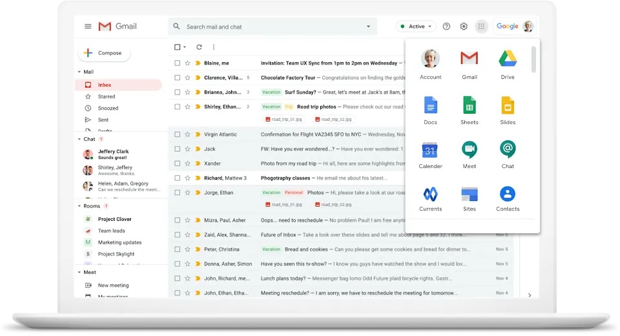Open the Meeting reschedule? email
This screenshot has height=336, width=620.
coord(285,293)
